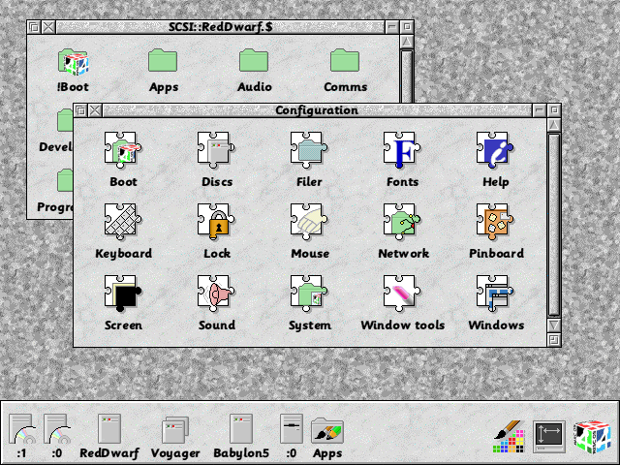
Task: Click display manager monitor icon on icon bar
Action: (x=549, y=437)
